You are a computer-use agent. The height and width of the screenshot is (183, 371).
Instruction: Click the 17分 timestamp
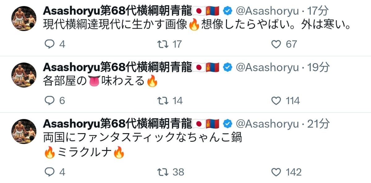318,11
